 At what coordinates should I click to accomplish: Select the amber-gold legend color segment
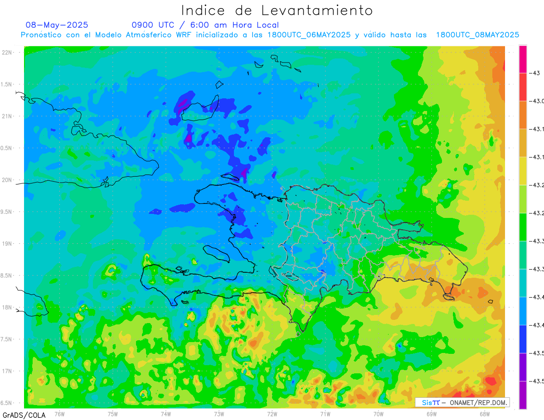click(523, 143)
